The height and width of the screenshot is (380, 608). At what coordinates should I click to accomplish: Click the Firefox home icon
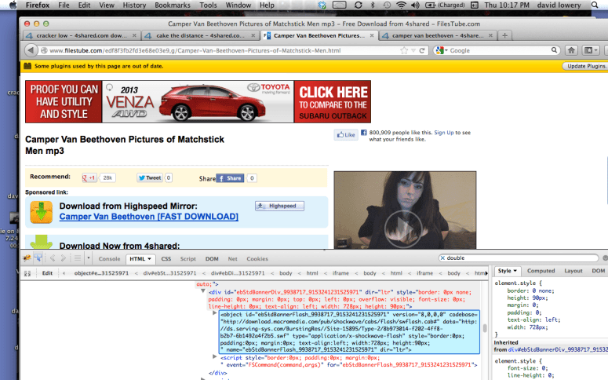(x=570, y=50)
